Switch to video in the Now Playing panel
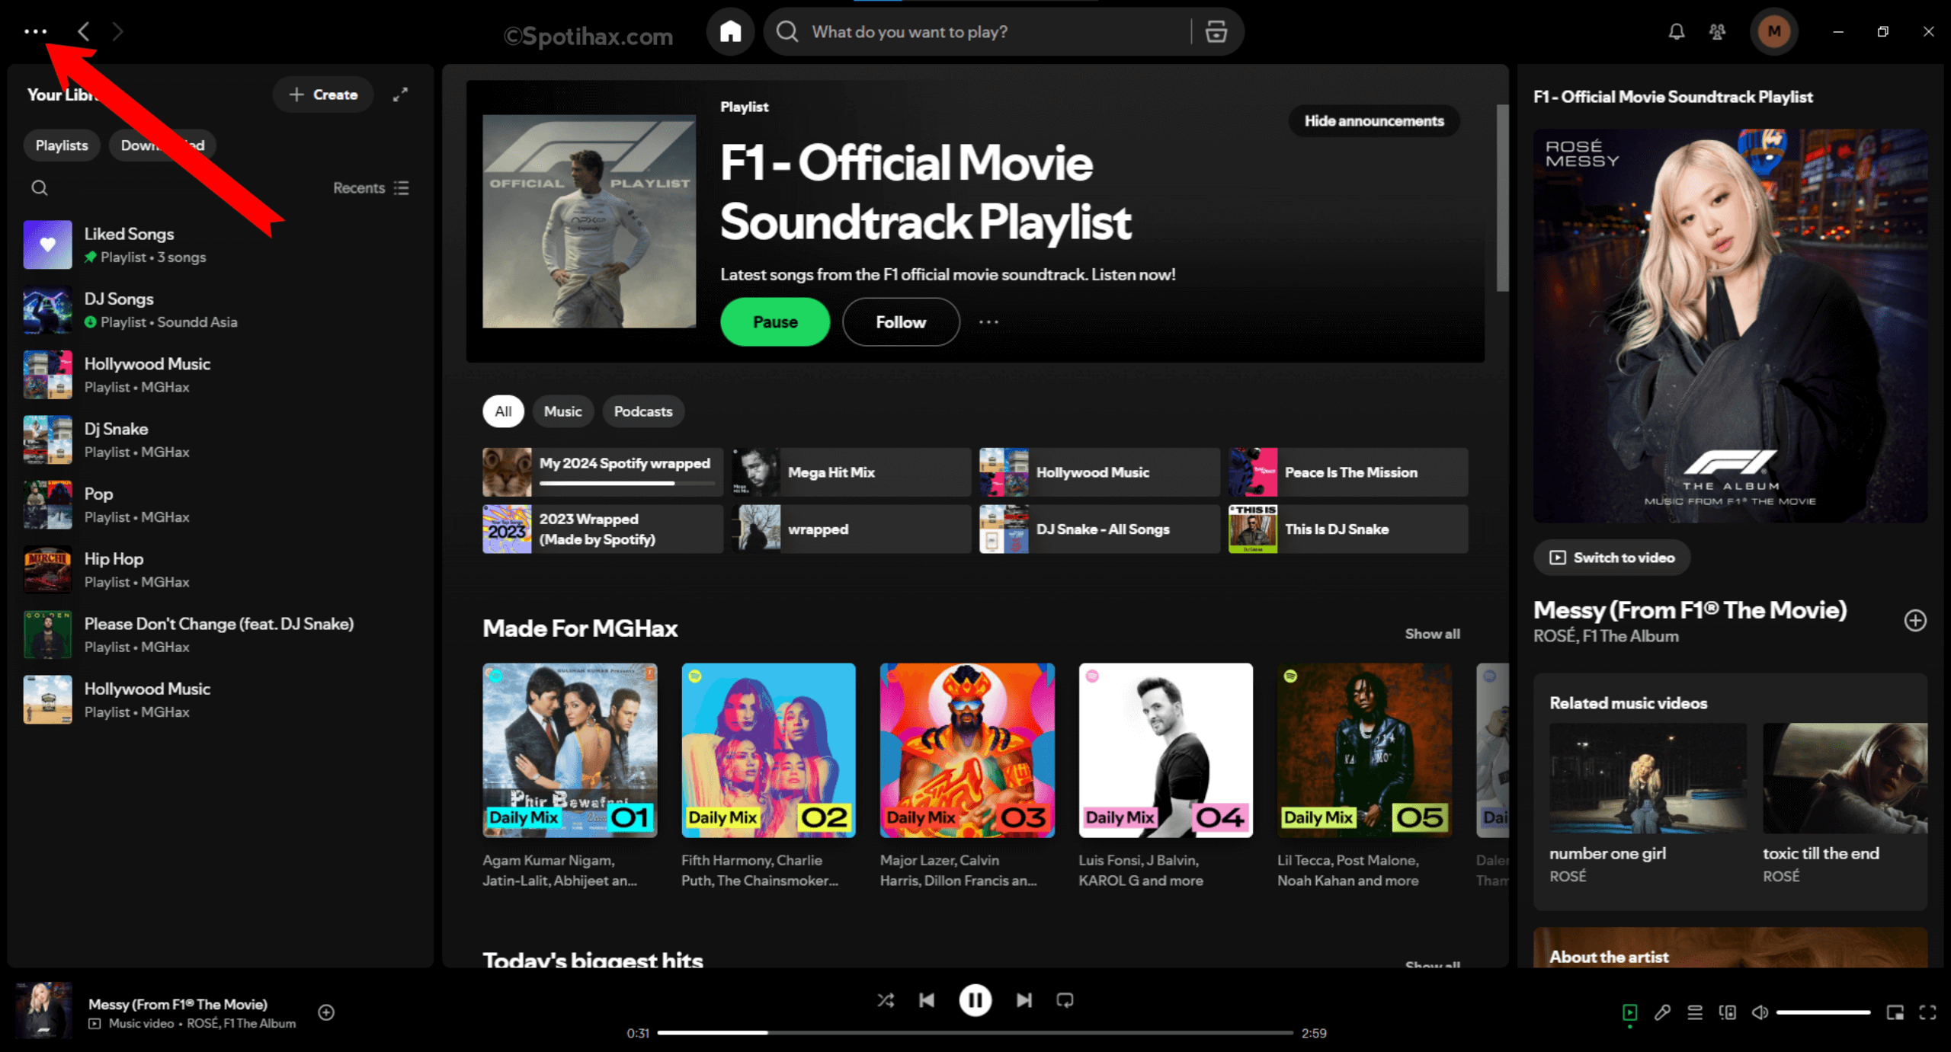1951x1052 pixels. pos(1612,558)
